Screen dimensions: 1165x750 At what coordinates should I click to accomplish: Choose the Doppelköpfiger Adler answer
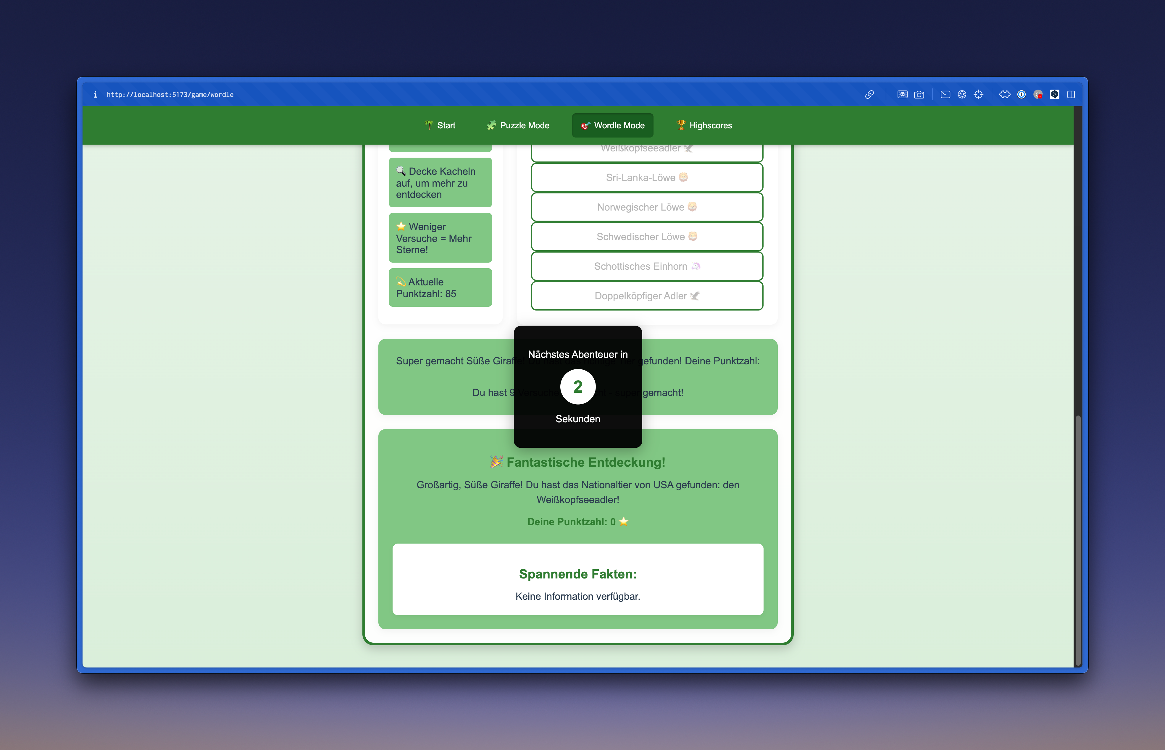(x=647, y=296)
